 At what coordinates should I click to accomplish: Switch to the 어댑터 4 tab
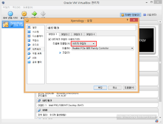coord(90,34)
